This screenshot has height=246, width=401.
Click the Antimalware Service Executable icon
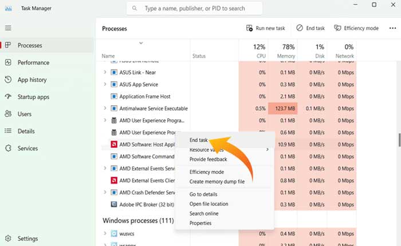coord(114,108)
